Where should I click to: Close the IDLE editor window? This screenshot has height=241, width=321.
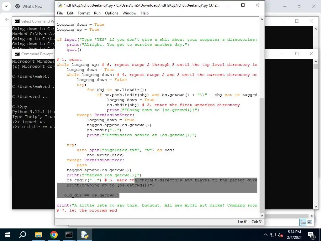[257, 5]
